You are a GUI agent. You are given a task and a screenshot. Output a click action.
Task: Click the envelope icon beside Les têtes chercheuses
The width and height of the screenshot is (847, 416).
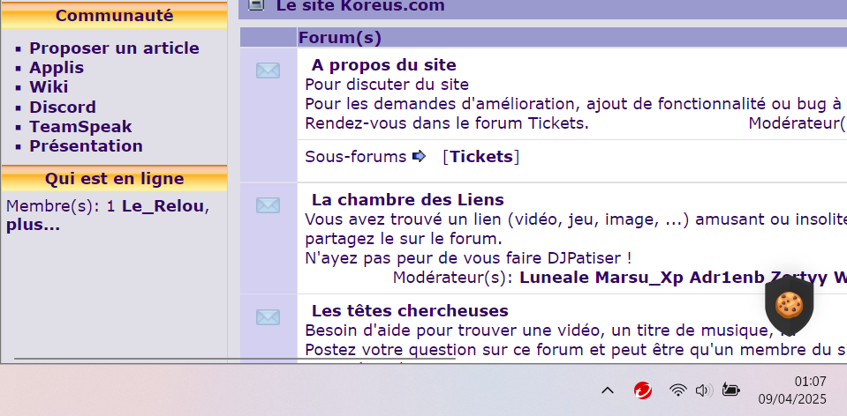[x=268, y=317]
